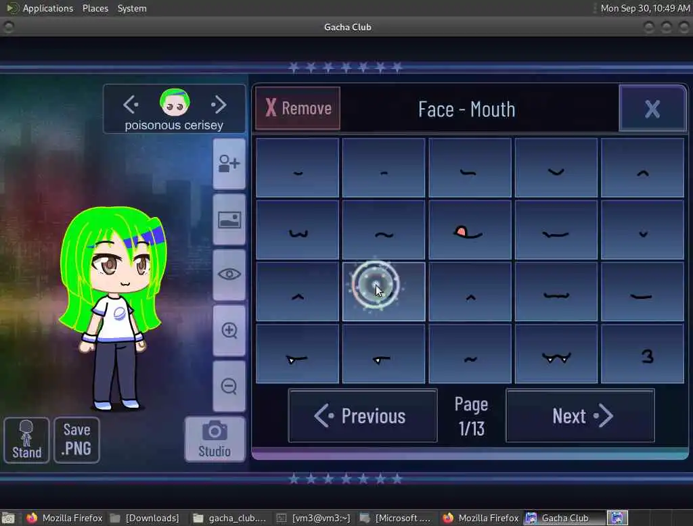Switch to first Mozilla Firefox taskbar window

[64, 518]
